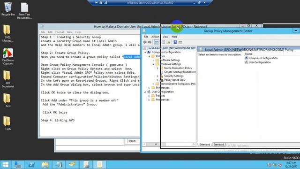Click right arrow of tree pane scrollbar
Viewport: 300px width, 169px height.
(x=194, y=144)
